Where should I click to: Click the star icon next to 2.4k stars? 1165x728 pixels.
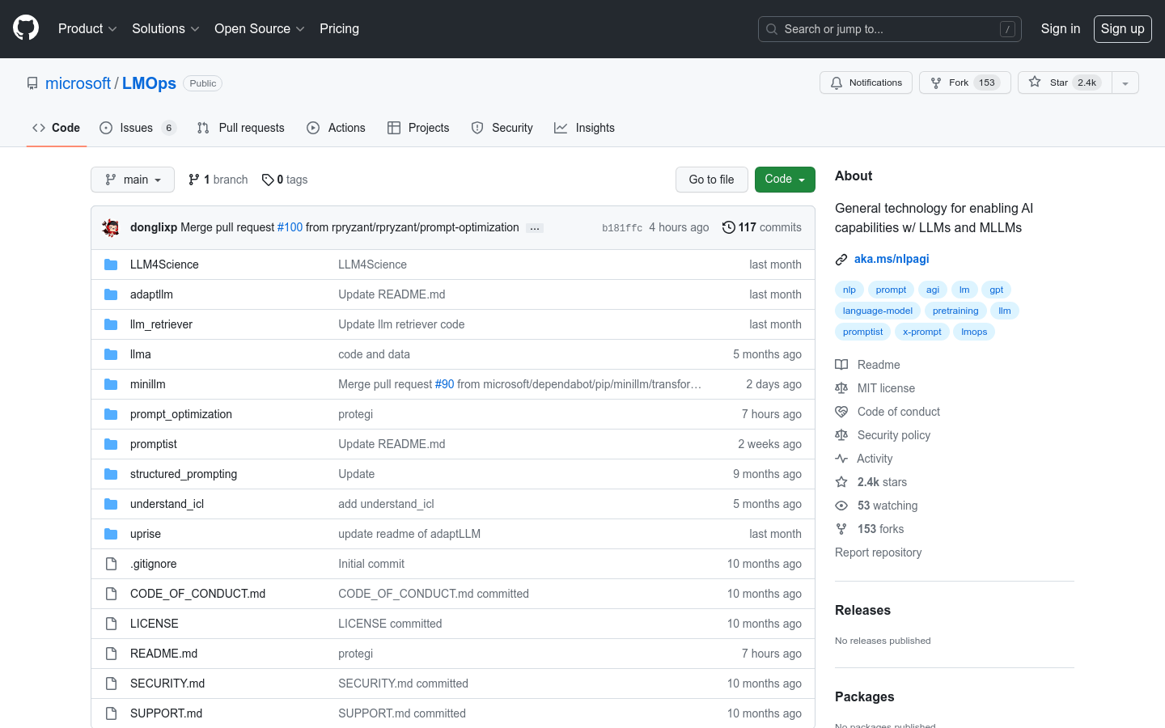point(841,482)
